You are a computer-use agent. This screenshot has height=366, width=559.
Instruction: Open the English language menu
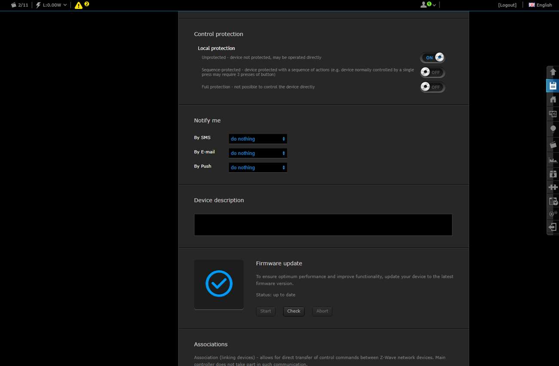540,5
